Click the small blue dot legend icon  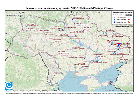coord(115,17)
